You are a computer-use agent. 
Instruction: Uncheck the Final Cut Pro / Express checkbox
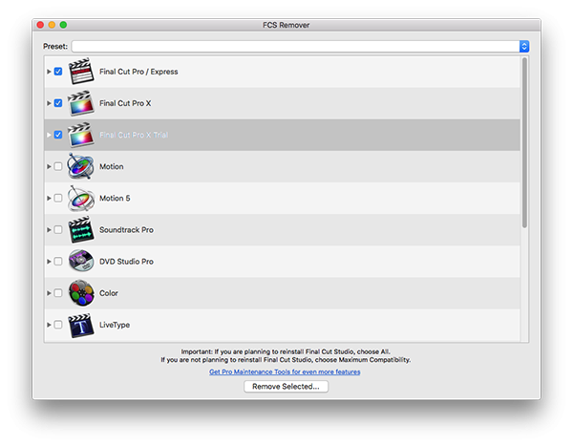(58, 72)
